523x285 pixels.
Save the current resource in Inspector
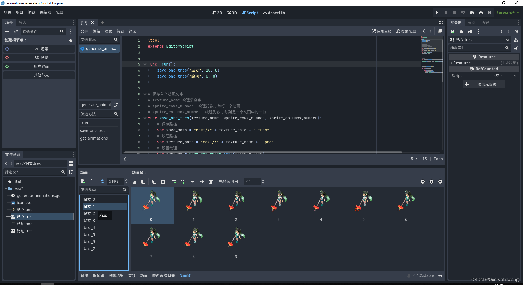click(470, 32)
